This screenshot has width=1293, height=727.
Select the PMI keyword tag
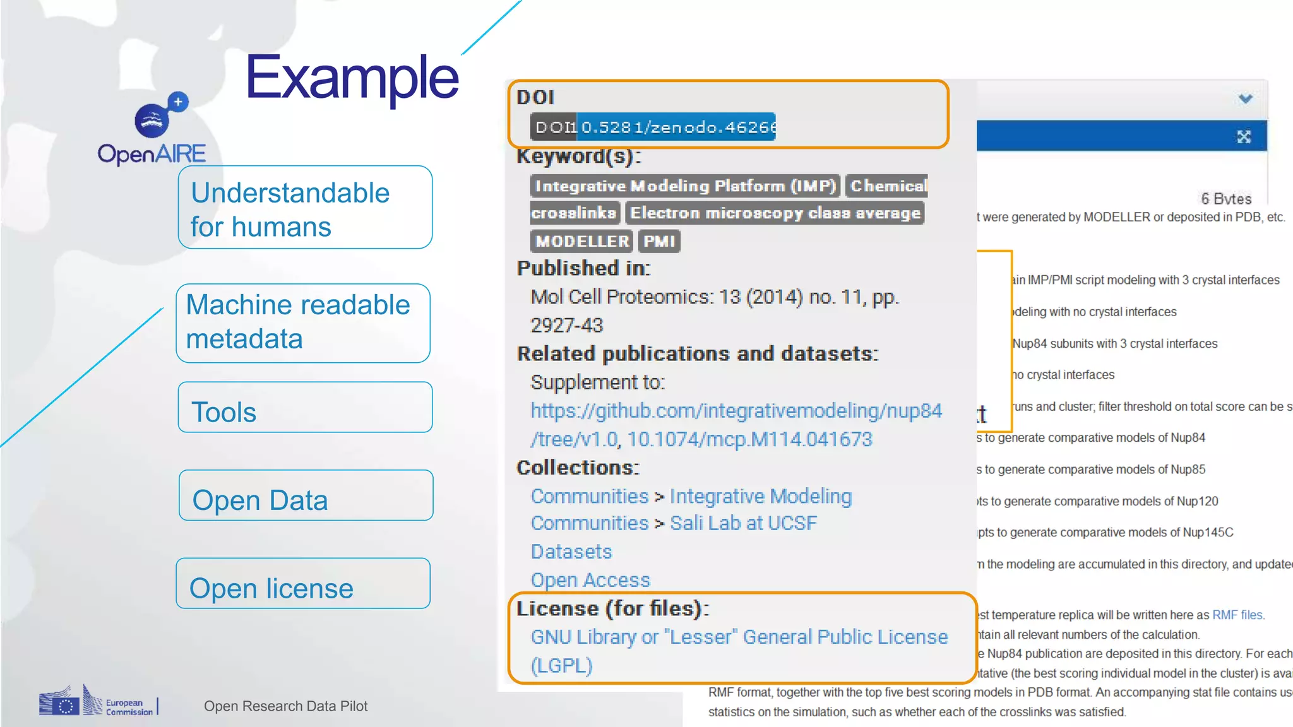coord(659,241)
